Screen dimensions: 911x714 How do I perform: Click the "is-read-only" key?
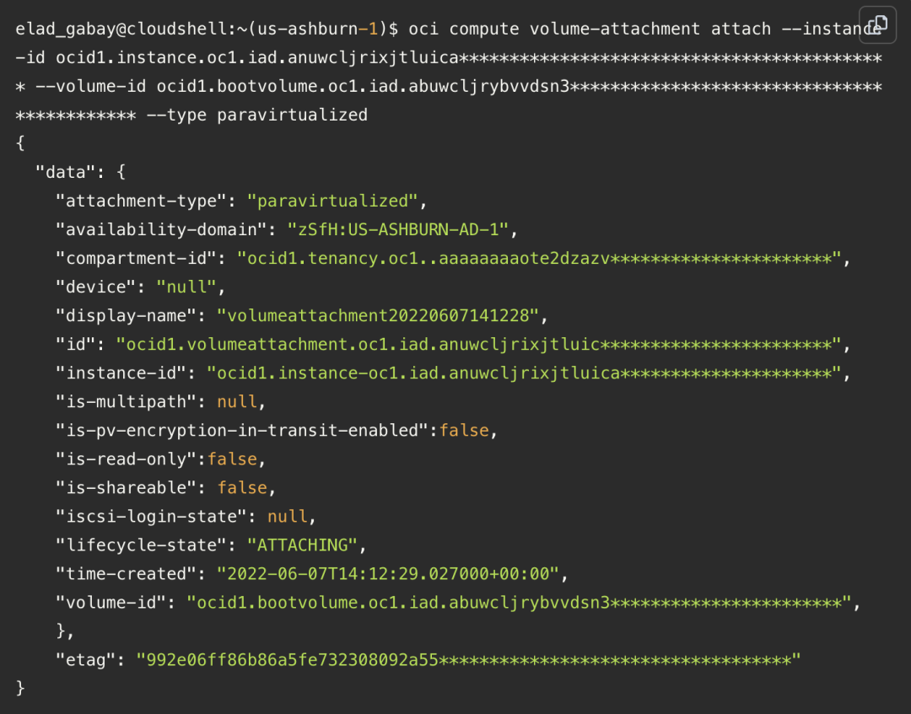coord(126,459)
